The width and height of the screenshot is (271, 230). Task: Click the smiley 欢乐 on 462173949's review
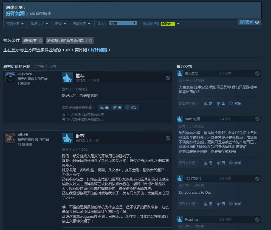[x=235, y=204]
